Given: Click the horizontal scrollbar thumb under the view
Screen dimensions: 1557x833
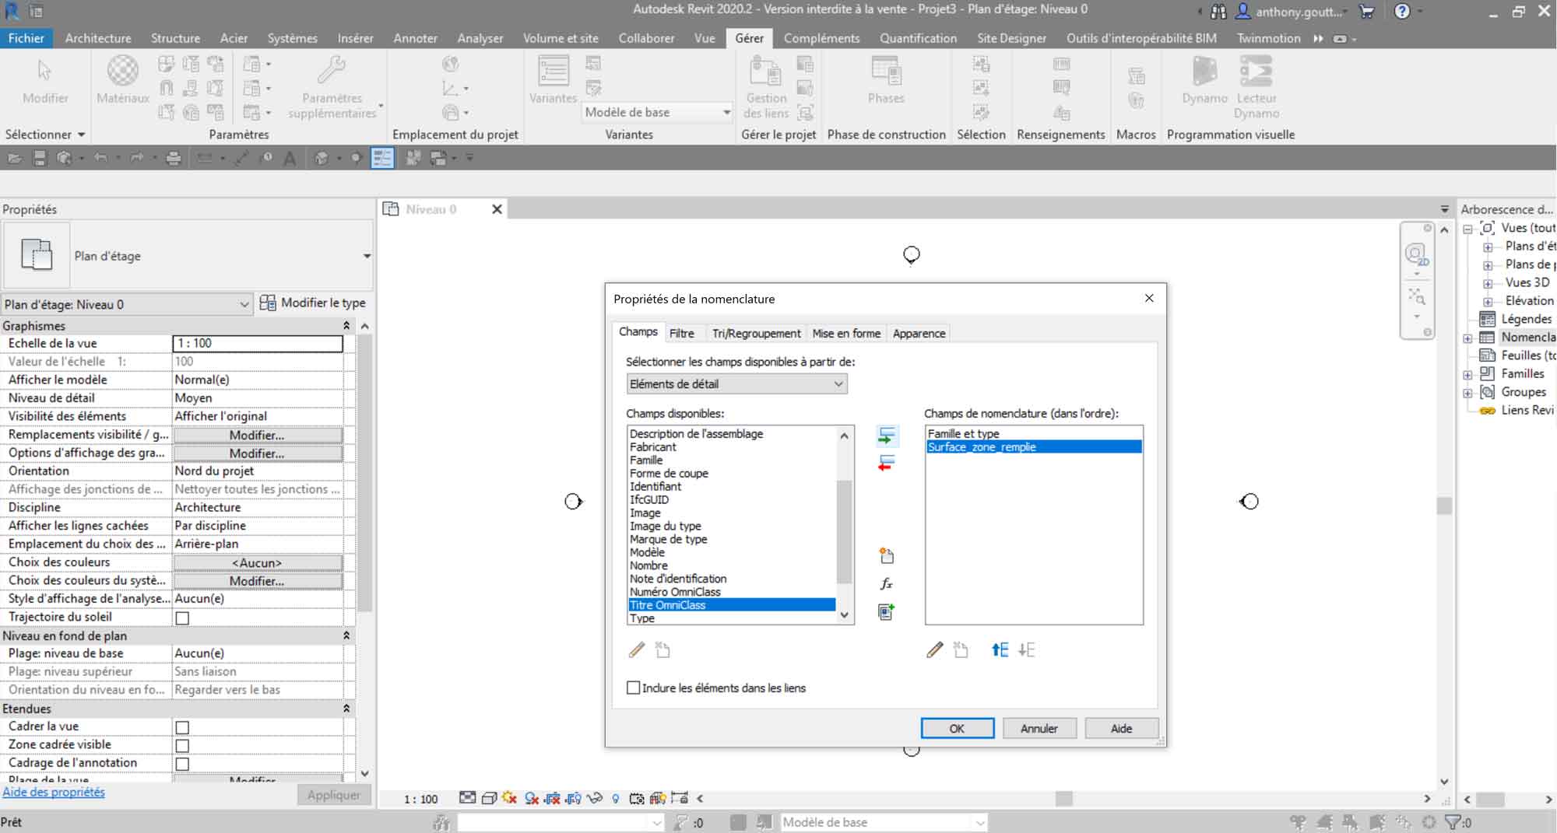Looking at the screenshot, I should [1063, 799].
